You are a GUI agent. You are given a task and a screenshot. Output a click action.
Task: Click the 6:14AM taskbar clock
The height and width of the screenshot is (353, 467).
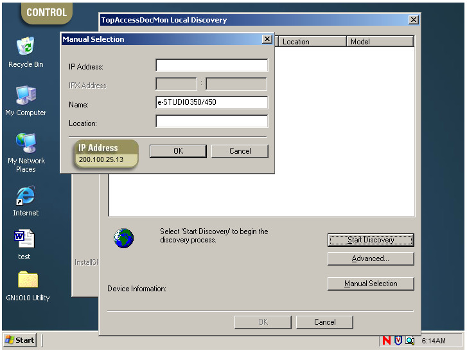[434, 341]
